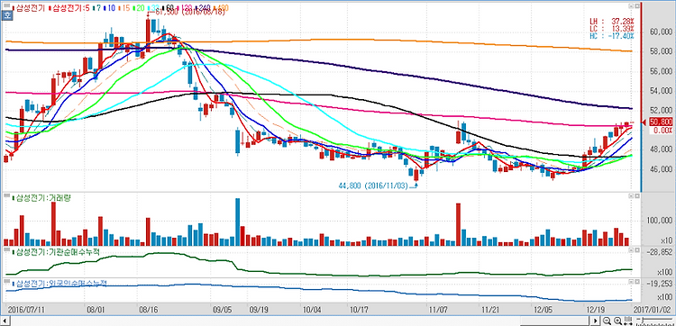676x326 pixels.
Task: Minimize the 거래량 volume pane
Action: pos(631,196)
